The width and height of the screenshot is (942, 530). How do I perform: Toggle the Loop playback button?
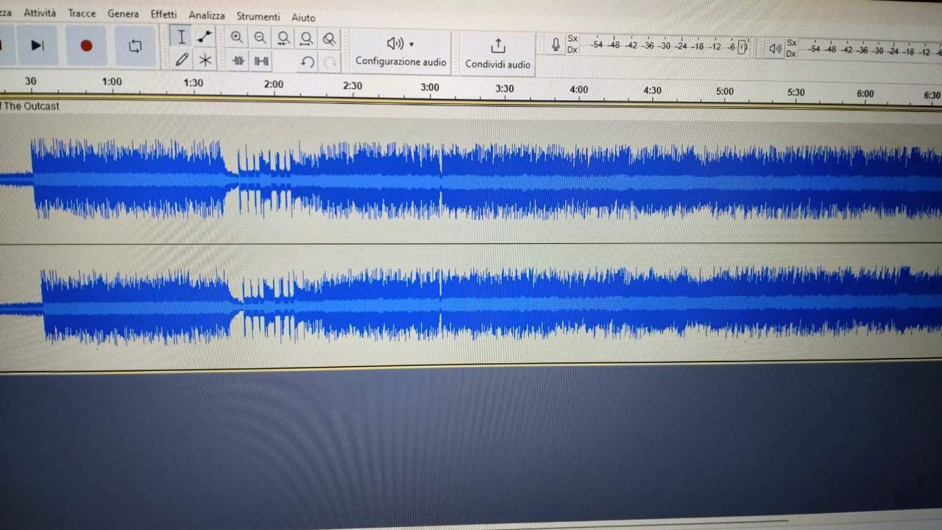135,46
